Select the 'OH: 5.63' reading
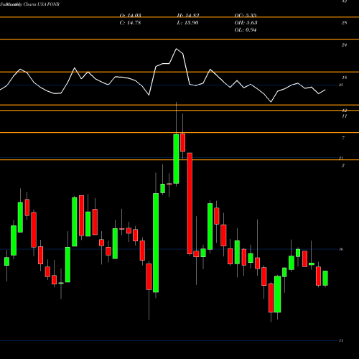The image size is (359, 359). 246,23
